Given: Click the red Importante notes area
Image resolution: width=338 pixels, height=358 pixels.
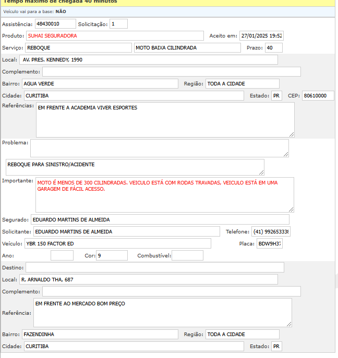Looking at the screenshot, I should (x=164, y=194).
